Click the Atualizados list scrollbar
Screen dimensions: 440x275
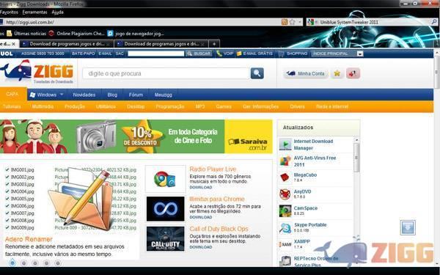pyautogui.click(x=356, y=201)
